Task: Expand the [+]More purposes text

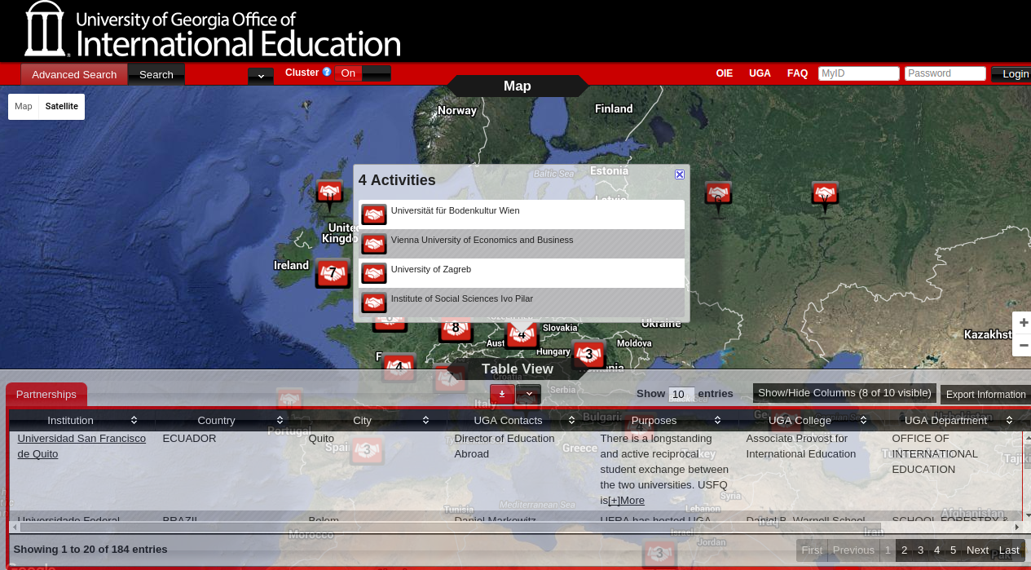Action: [626, 501]
